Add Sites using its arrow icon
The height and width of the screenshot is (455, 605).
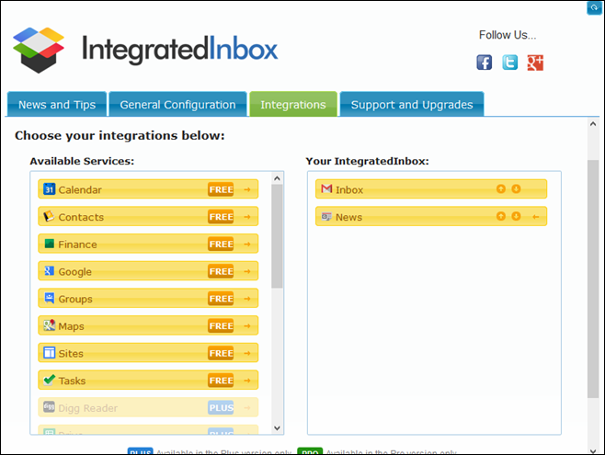pyautogui.click(x=247, y=353)
